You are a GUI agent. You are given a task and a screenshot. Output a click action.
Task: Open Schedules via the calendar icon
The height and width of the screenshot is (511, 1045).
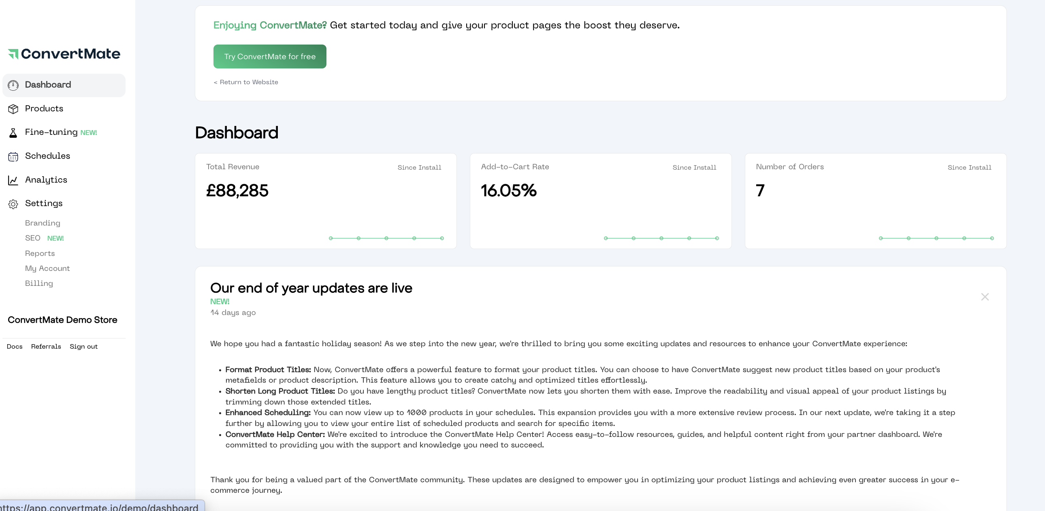[13, 157]
